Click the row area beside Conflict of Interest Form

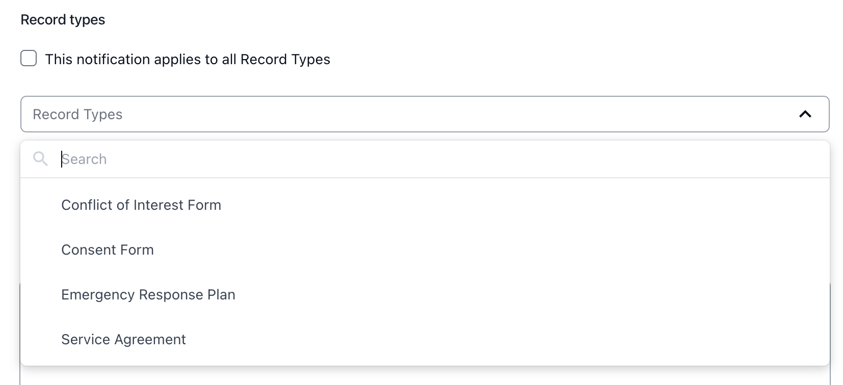[x=510, y=205]
